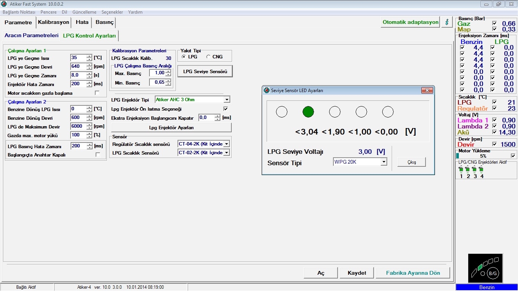Click the B/G fuel switch image

[485, 268]
